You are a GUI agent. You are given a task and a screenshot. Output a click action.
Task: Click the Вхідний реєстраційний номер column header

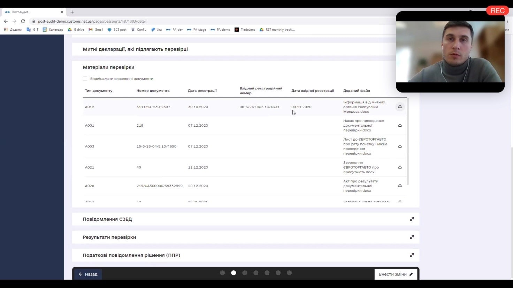(x=261, y=90)
